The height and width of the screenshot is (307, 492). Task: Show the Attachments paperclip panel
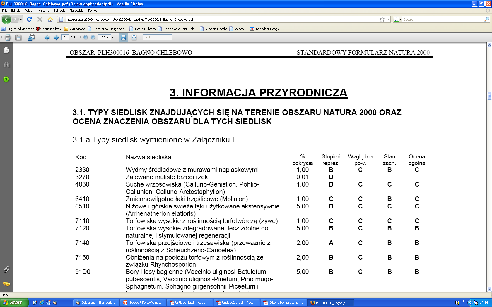click(6, 269)
